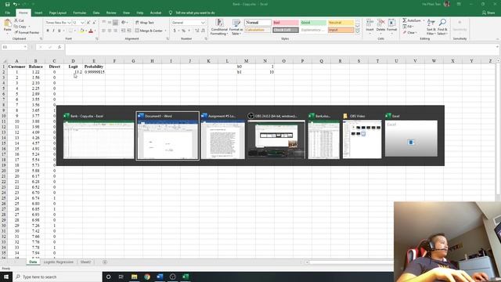Click the Paste clipboard icon

click(x=7, y=23)
